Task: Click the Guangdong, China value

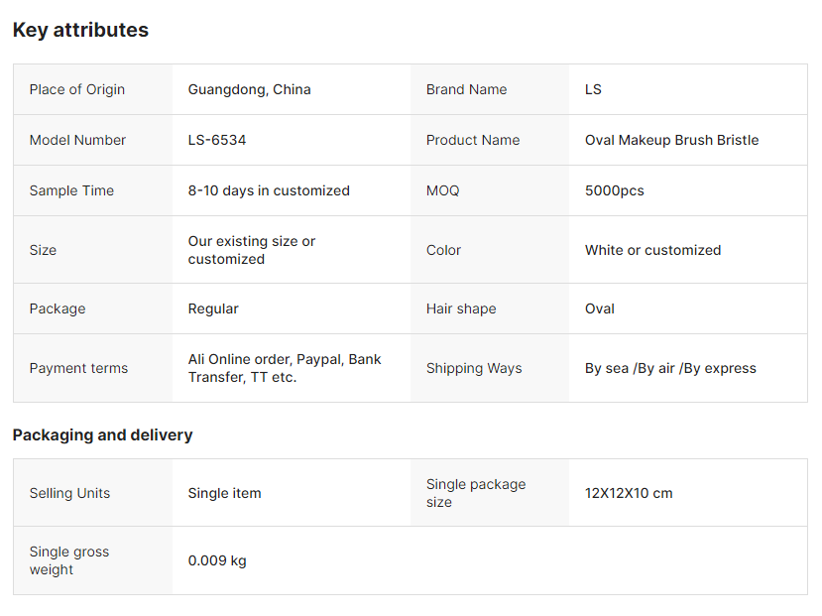Action: (x=249, y=89)
